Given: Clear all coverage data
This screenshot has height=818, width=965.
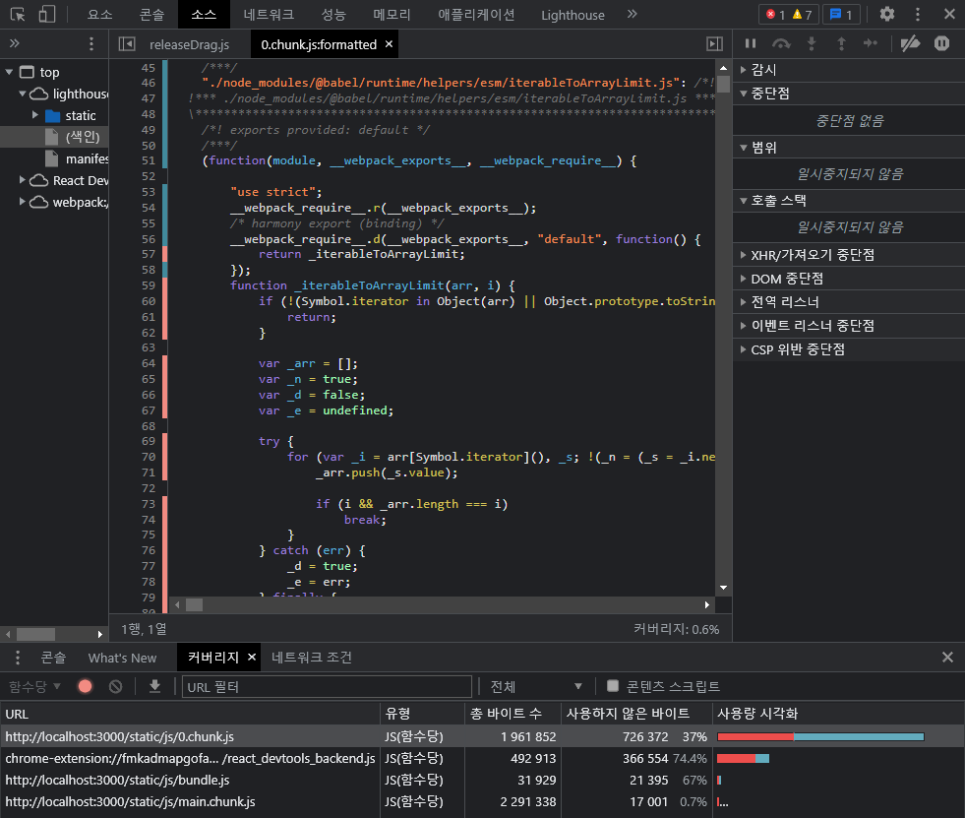Looking at the screenshot, I should tap(115, 686).
